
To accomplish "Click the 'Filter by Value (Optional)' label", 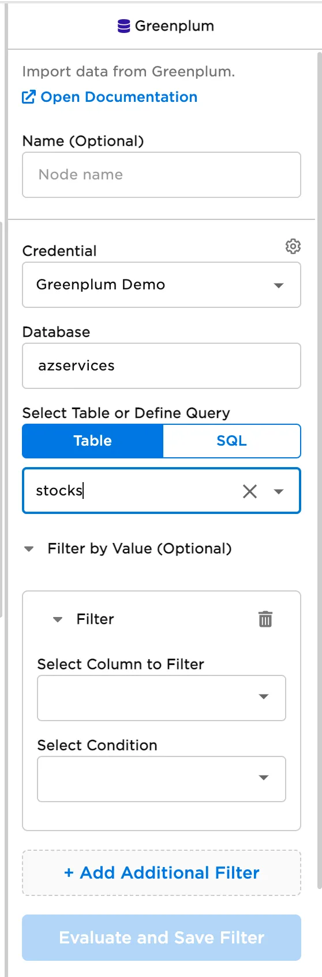I will coord(140,549).
